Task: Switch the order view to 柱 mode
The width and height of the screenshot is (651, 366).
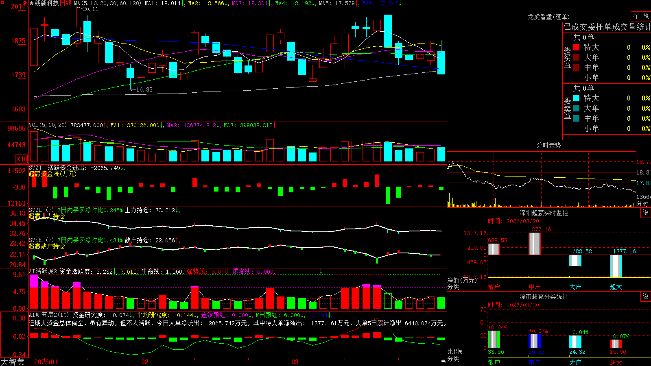Action: (x=636, y=16)
